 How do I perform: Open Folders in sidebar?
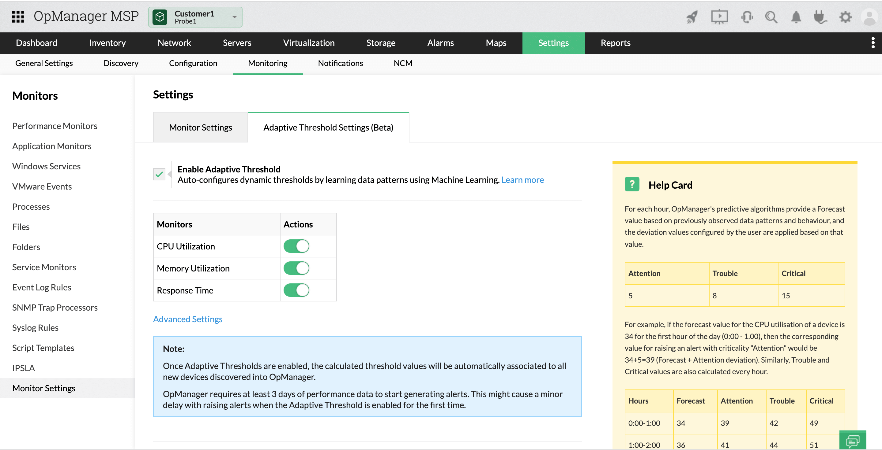26,247
